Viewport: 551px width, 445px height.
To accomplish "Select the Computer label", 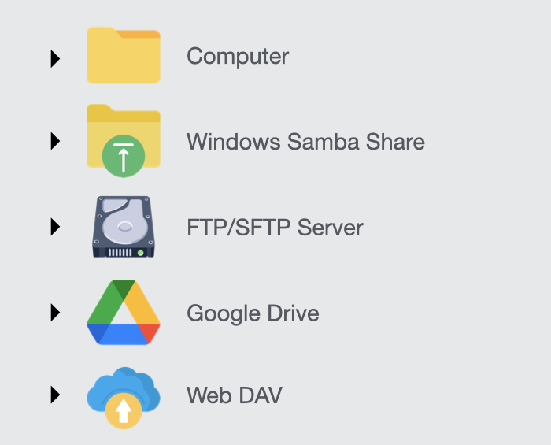I will click(238, 57).
